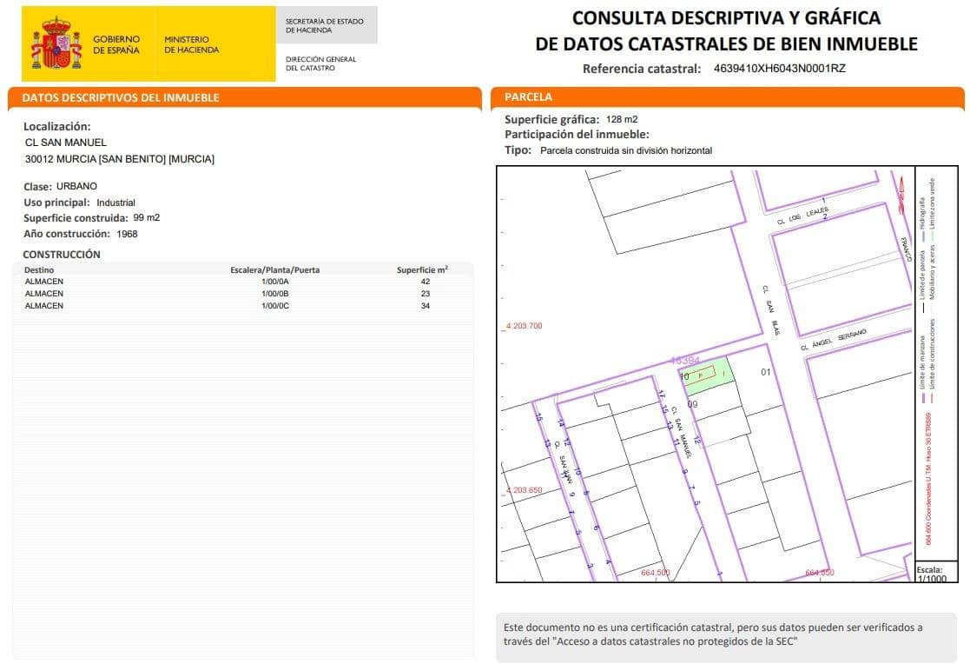Click the surface value '23'
This screenshot has height=664, width=970.
point(425,295)
